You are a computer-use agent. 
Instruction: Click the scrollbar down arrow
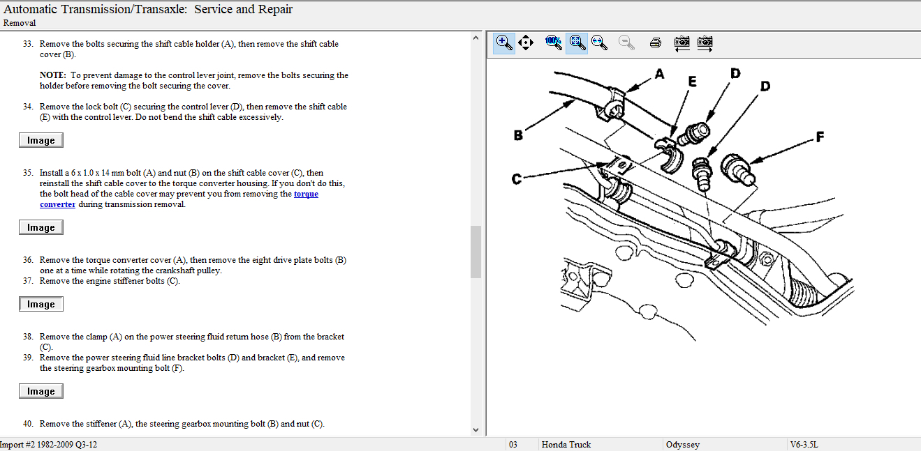476,430
